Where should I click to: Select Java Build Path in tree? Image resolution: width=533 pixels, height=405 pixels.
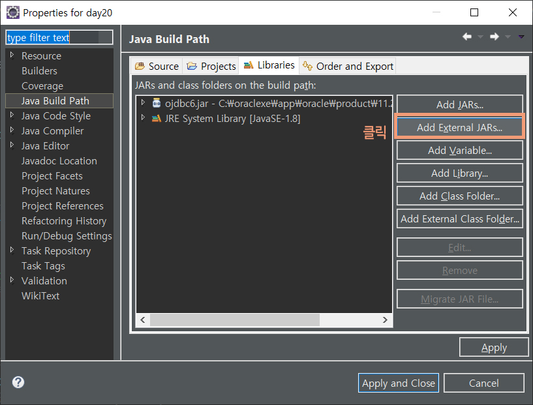pos(59,101)
